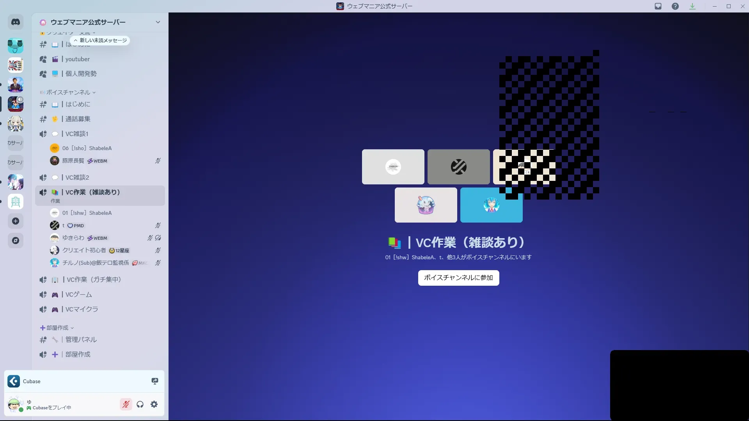749x421 pixels.
Task: Click the add a server plus icon
Action: [x=16, y=221]
